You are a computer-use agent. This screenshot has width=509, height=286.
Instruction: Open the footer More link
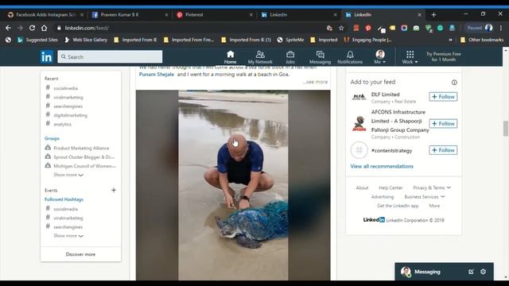[434, 206]
